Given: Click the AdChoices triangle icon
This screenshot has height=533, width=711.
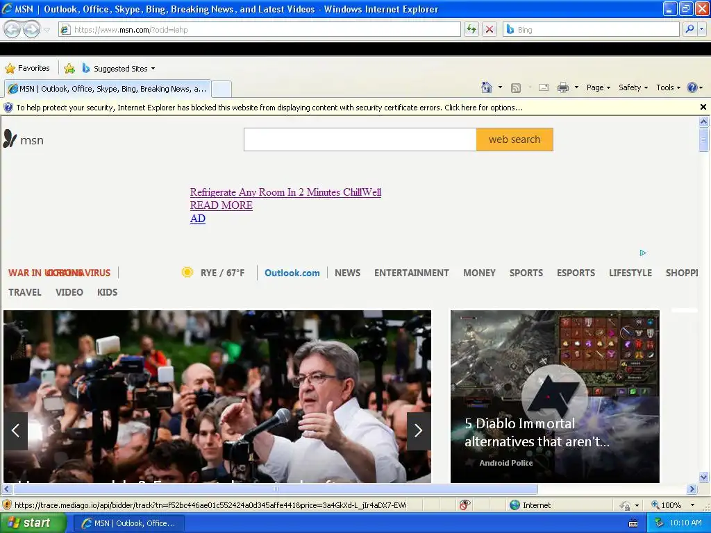Looking at the screenshot, I should [x=643, y=253].
